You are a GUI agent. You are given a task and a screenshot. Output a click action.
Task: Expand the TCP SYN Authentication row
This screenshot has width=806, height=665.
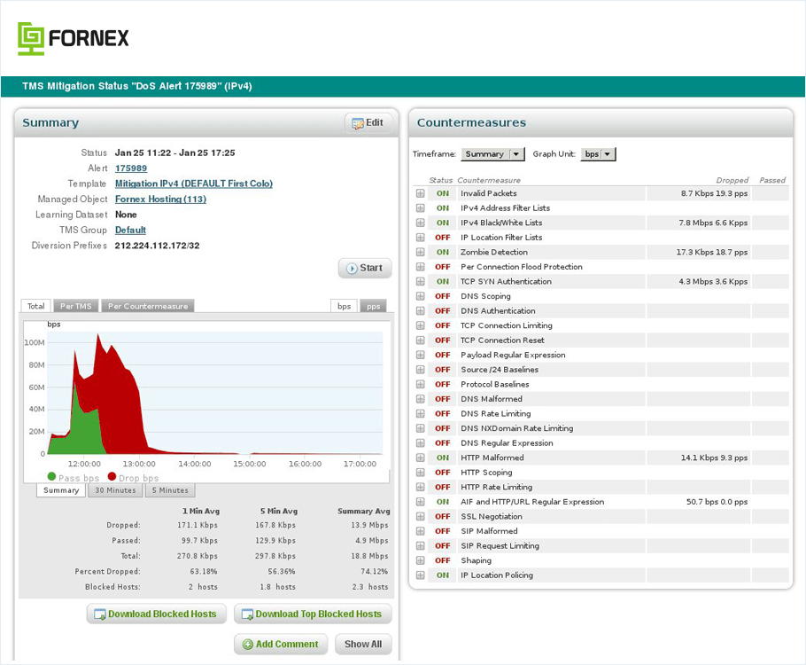pyautogui.click(x=421, y=282)
